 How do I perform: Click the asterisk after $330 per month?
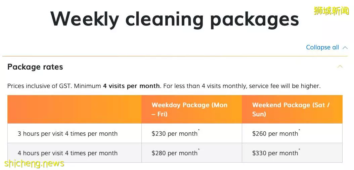point(299,150)
